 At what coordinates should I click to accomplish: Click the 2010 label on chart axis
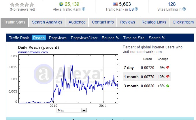point(53,106)
